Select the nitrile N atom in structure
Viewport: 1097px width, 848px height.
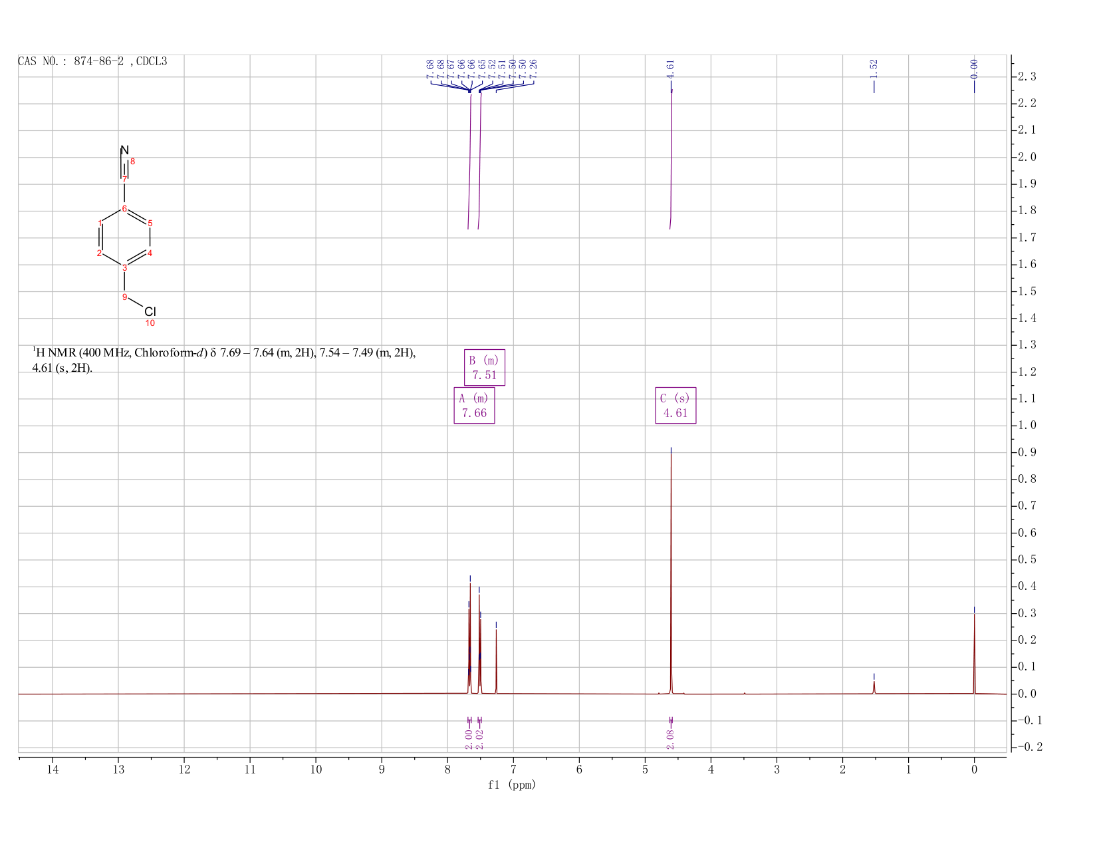pos(124,150)
